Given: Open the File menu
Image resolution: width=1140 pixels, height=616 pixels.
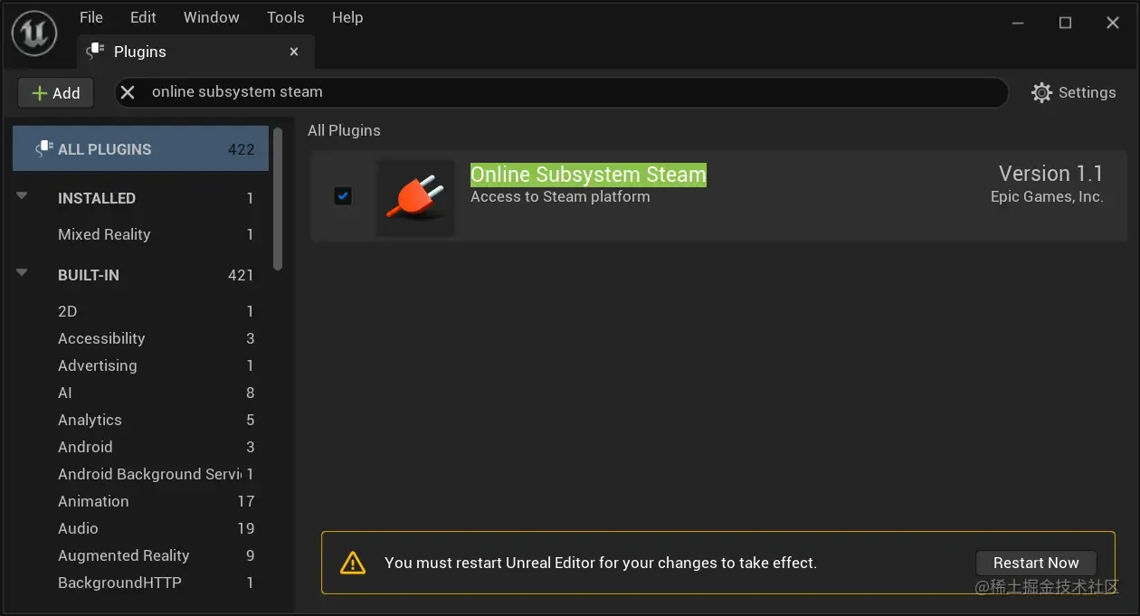Looking at the screenshot, I should click(91, 17).
